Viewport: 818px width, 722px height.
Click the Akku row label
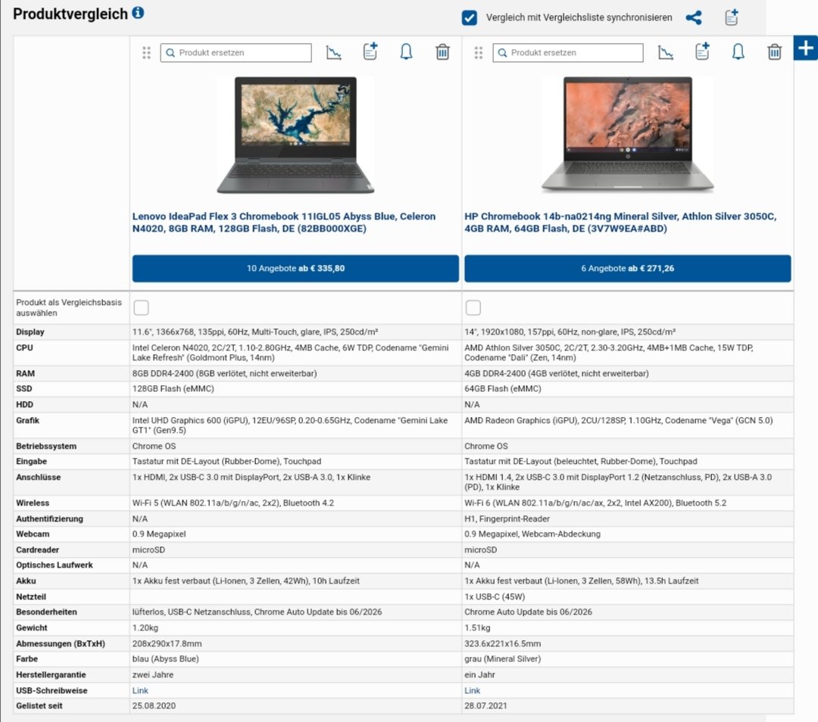click(26, 580)
